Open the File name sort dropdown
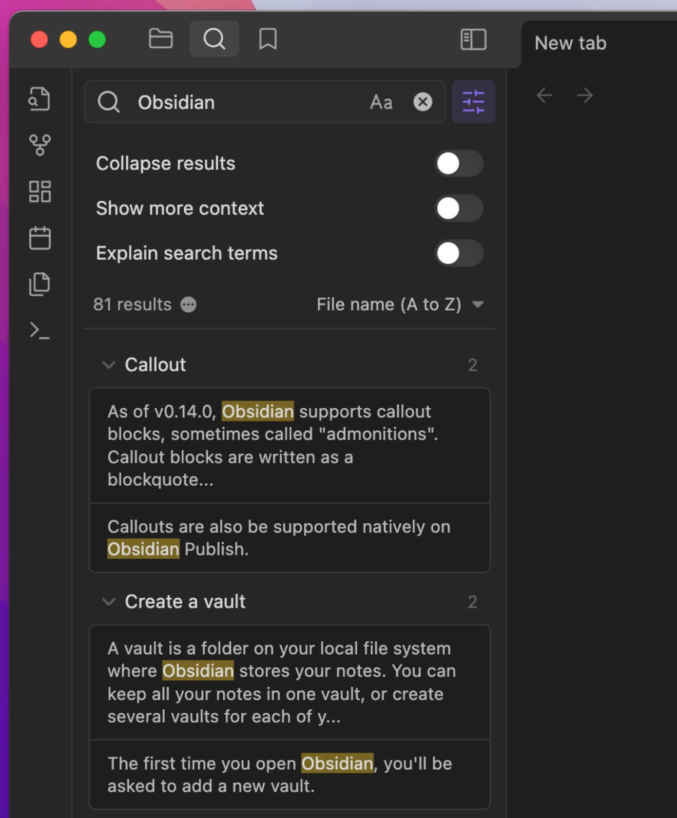This screenshot has height=818, width=677. pos(400,305)
